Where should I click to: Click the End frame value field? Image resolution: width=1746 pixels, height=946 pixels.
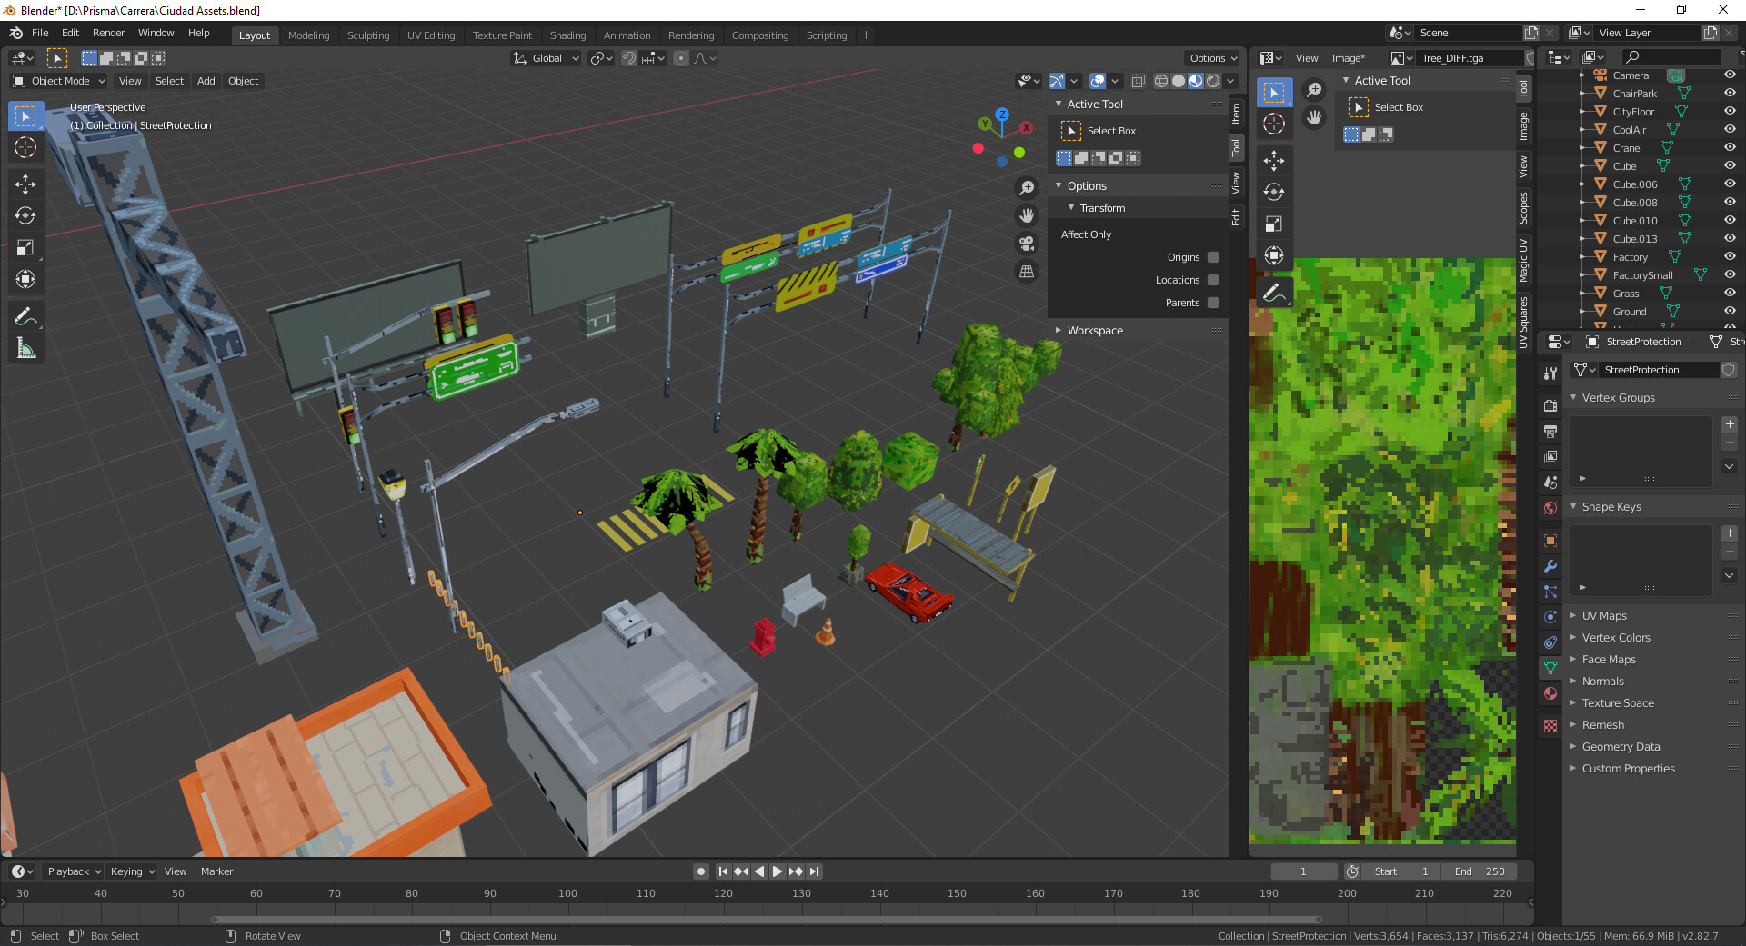(1480, 871)
